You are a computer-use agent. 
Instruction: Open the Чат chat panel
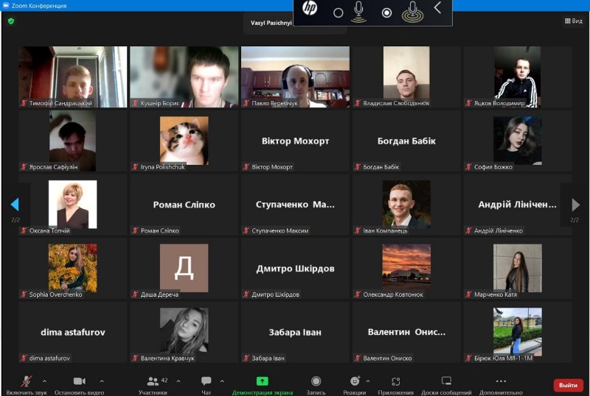click(206, 381)
